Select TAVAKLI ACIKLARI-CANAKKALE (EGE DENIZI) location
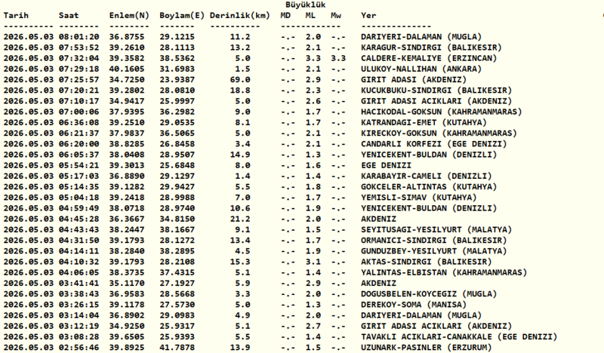The height and width of the screenshot is (353, 604). tap(459, 337)
